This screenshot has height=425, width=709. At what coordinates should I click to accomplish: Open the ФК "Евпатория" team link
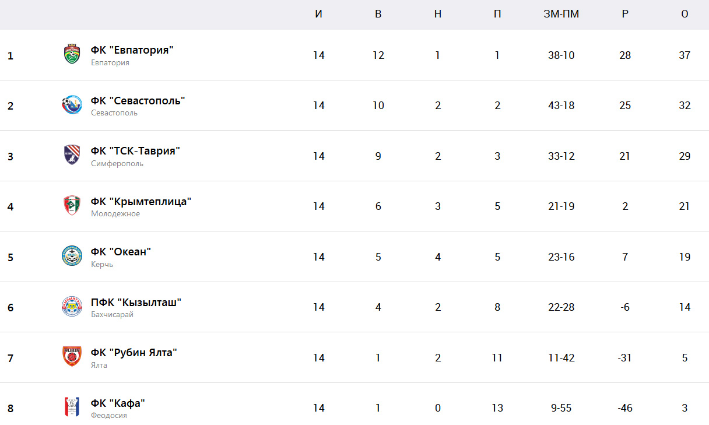[x=132, y=50]
